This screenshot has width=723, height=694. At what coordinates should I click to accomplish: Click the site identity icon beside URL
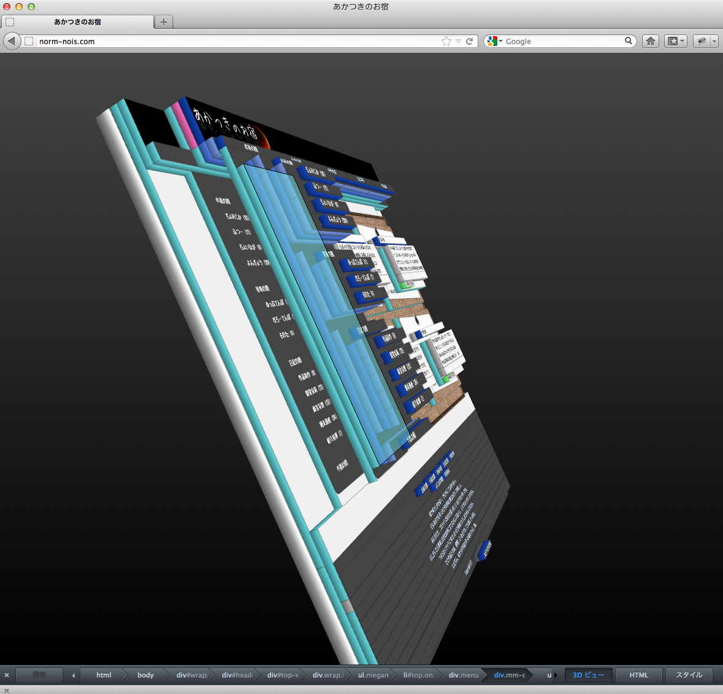(29, 41)
